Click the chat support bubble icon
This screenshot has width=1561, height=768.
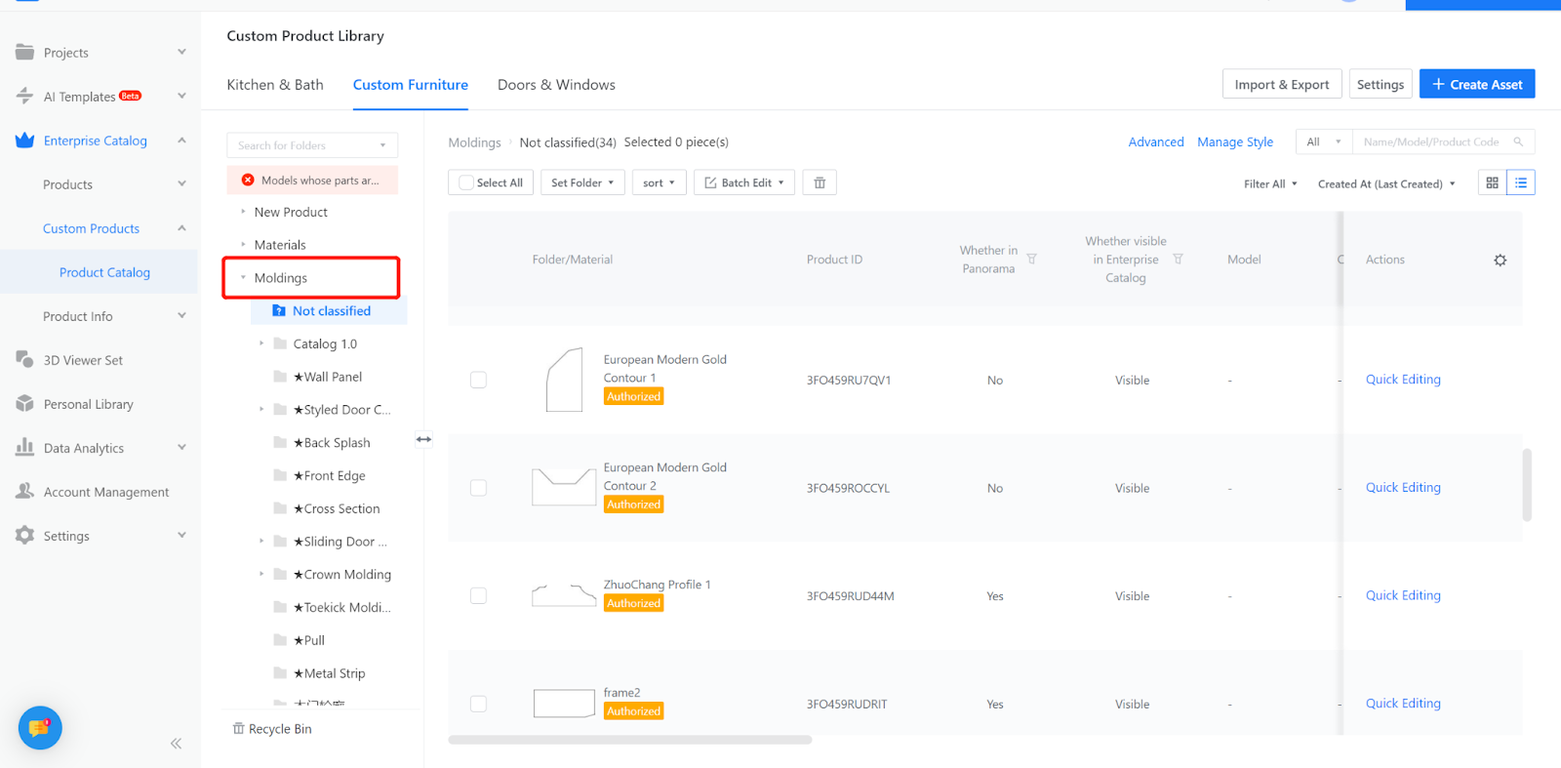[x=40, y=728]
